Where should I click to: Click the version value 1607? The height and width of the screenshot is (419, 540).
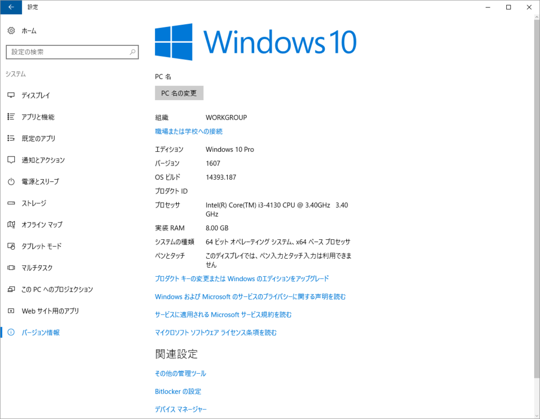point(213,163)
